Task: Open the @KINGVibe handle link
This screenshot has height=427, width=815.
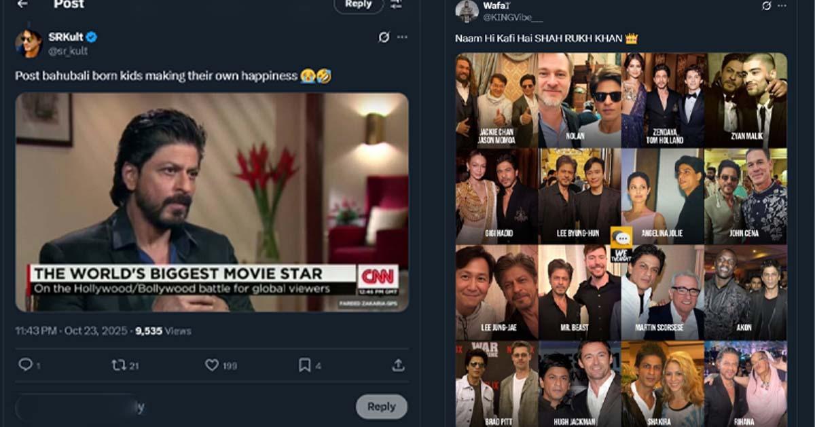Action: point(513,17)
